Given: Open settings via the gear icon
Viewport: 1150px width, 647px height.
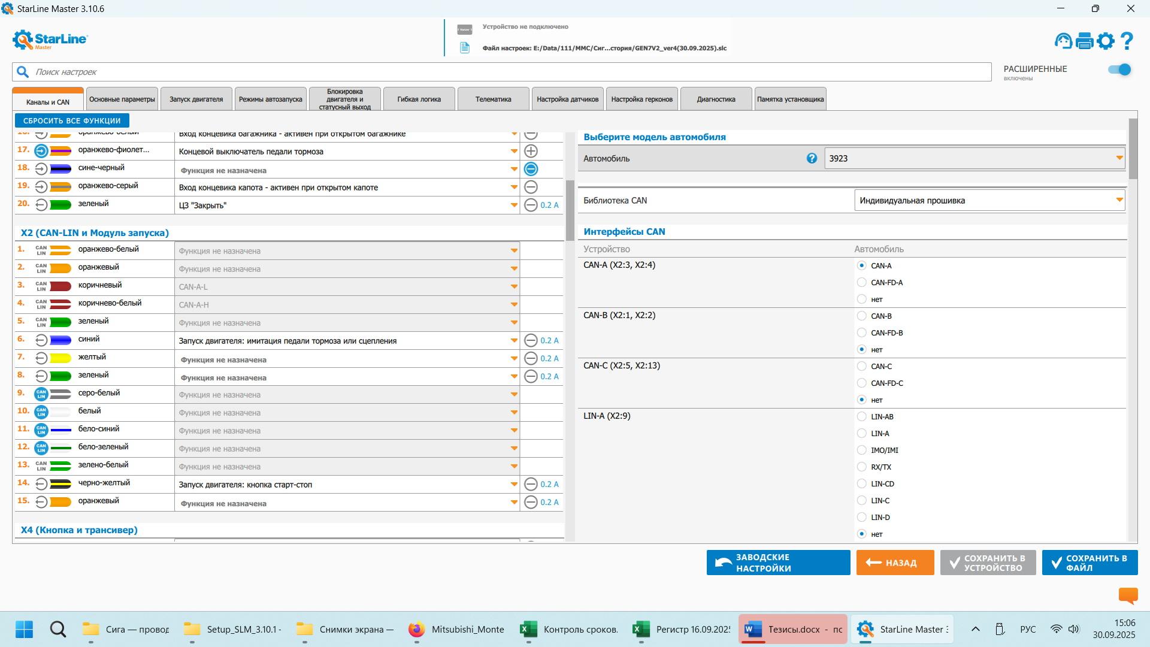Looking at the screenshot, I should pyautogui.click(x=1106, y=41).
